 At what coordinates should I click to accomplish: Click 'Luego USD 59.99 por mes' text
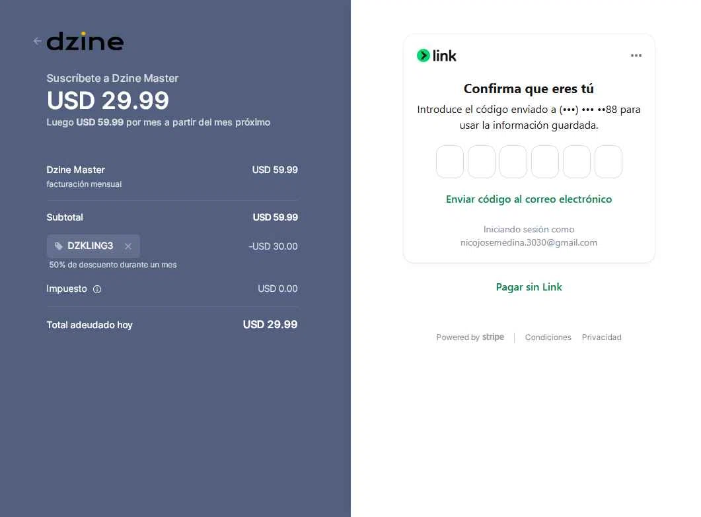pos(159,122)
